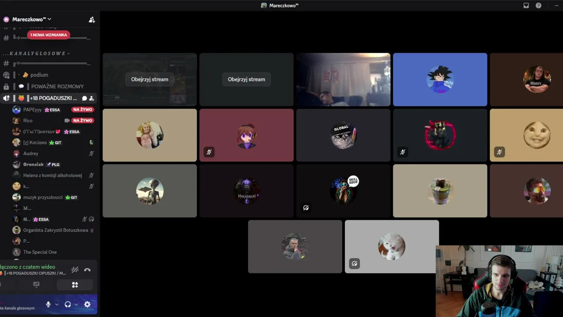Select the two-people photo avatar tile
Screen dimensions: 563x317
pos(150,135)
